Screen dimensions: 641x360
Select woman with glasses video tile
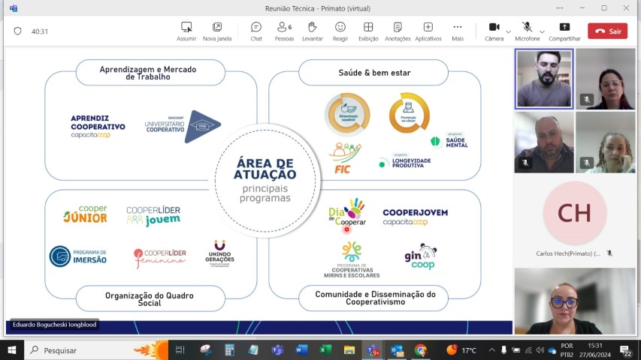click(x=575, y=301)
